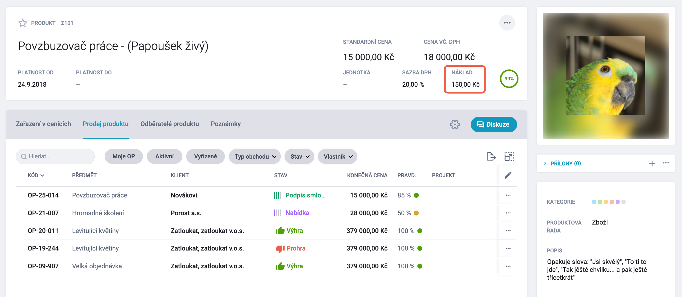Open the Typ obchodu dropdown
Screen dimensions: 682x297
coord(255,156)
